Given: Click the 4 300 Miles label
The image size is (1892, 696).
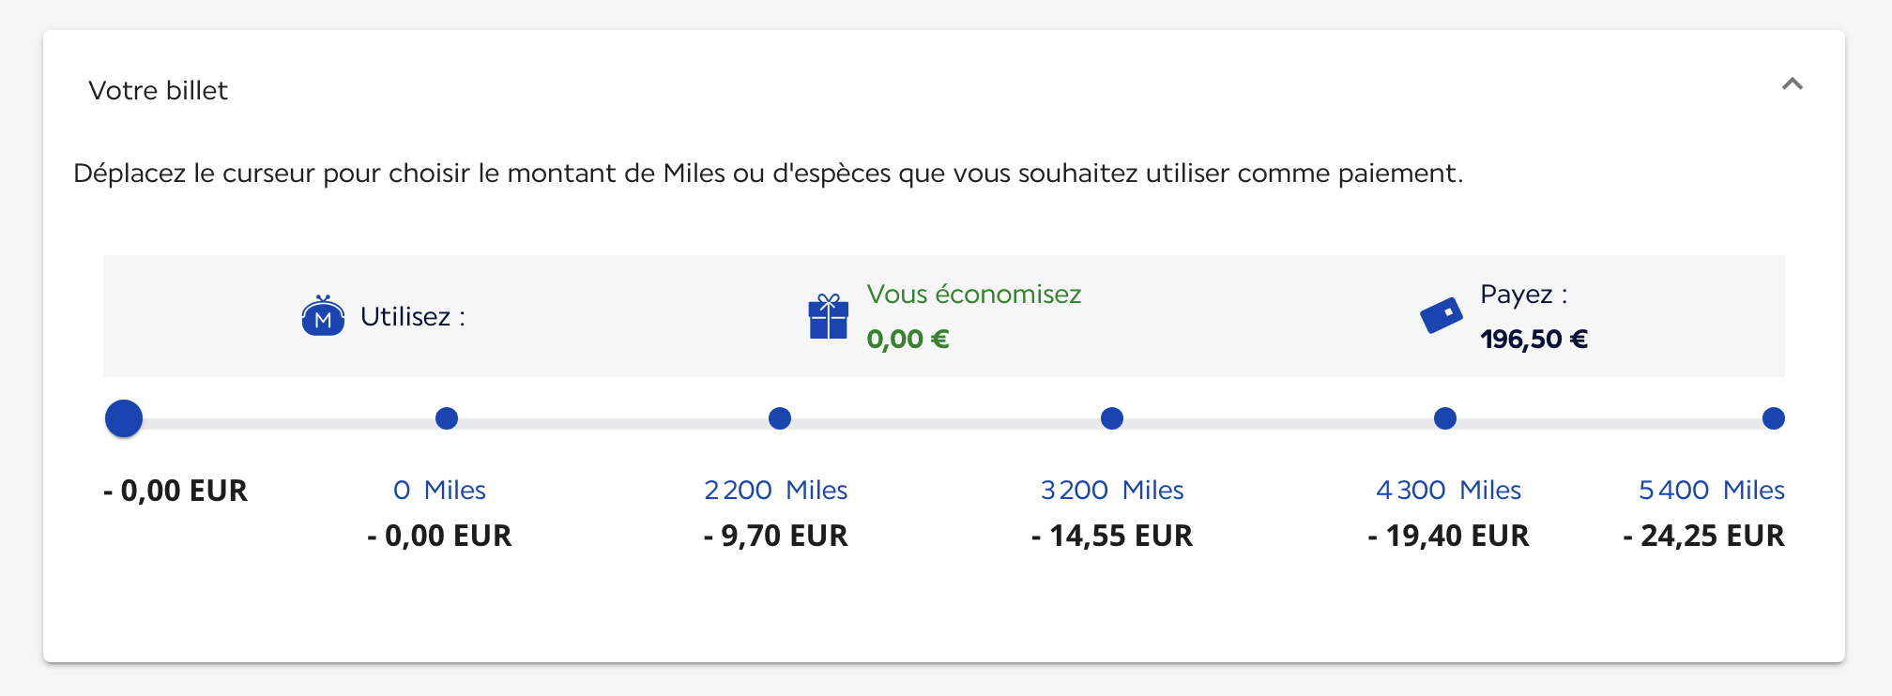Looking at the screenshot, I should pos(1448,490).
